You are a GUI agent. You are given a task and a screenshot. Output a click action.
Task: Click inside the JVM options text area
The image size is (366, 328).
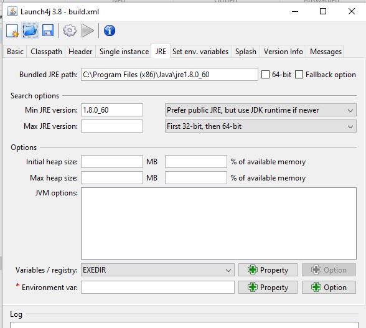pos(218,223)
